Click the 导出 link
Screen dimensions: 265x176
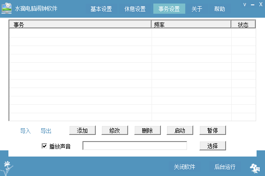click(x=46, y=131)
